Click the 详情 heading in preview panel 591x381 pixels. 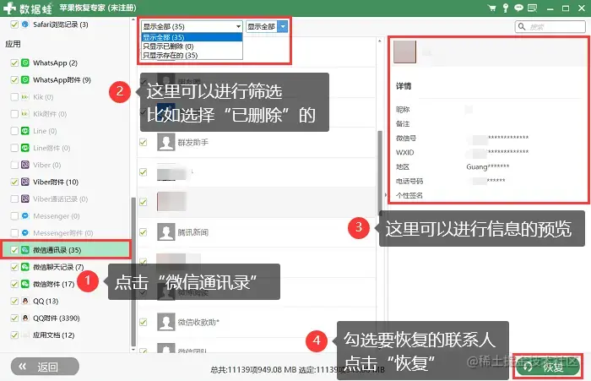coord(404,86)
